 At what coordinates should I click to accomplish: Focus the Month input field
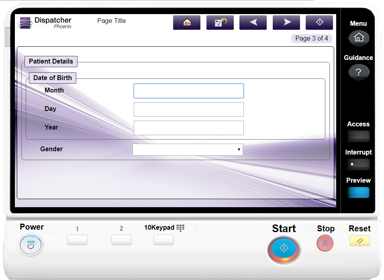pyautogui.click(x=188, y=91)
